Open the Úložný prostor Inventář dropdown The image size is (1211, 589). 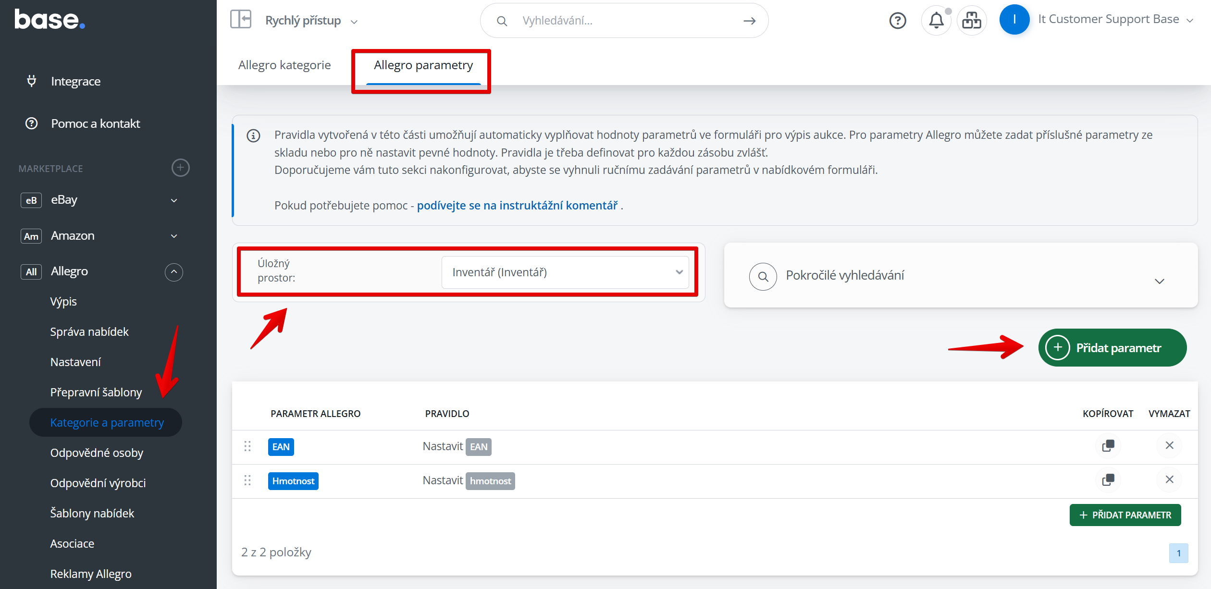coord(565,272)
